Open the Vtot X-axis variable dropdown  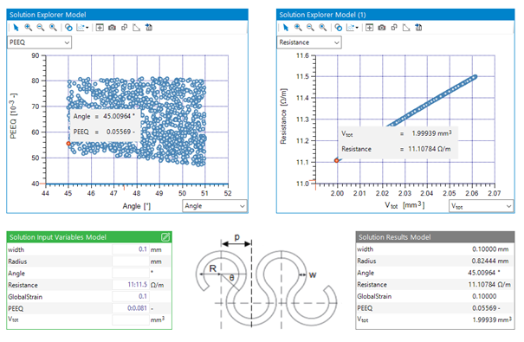point(481,206)
